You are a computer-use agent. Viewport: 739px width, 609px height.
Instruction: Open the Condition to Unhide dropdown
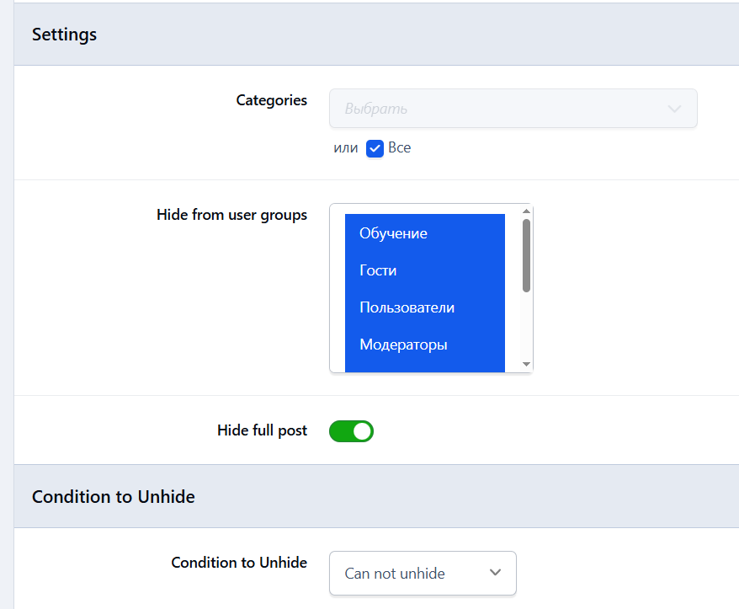[423, 573]
